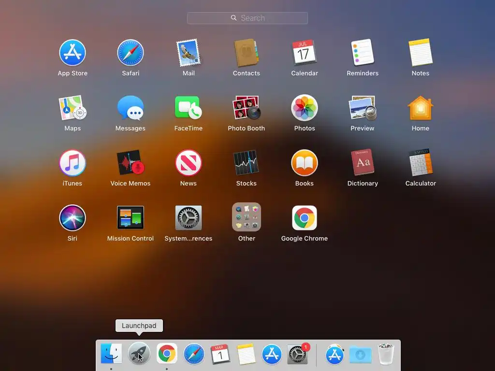
Task: Open Notes in the Launchpad grid
Action: 421,53
